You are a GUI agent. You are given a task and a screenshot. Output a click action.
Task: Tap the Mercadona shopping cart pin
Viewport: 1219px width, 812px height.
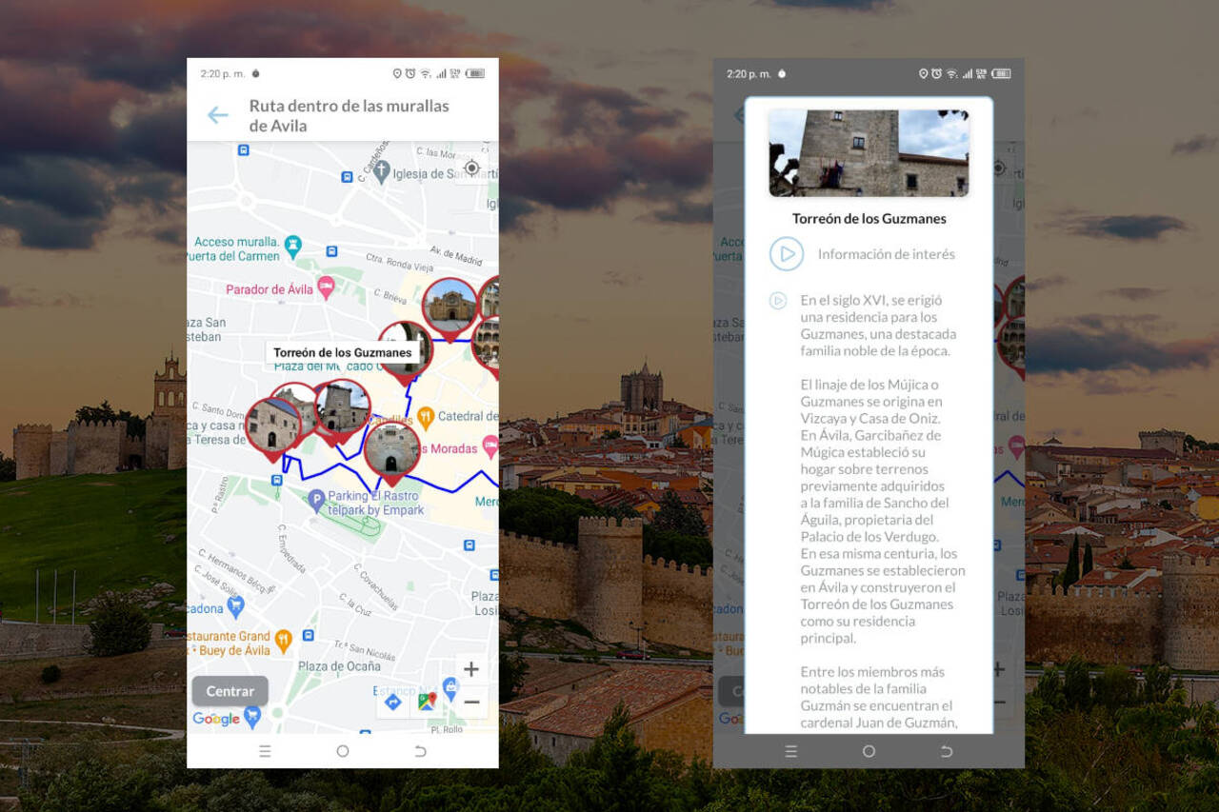pyautogui.click(x=235, y=605)
